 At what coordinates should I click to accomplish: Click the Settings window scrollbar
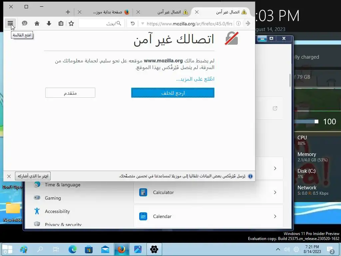[290, 80]
